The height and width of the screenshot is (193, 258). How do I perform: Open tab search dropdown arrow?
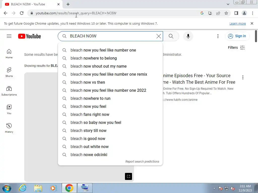(x=228, y=4)
